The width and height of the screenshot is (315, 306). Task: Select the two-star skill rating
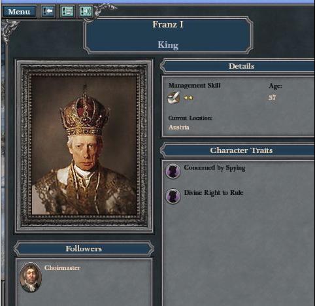point(188,98)
